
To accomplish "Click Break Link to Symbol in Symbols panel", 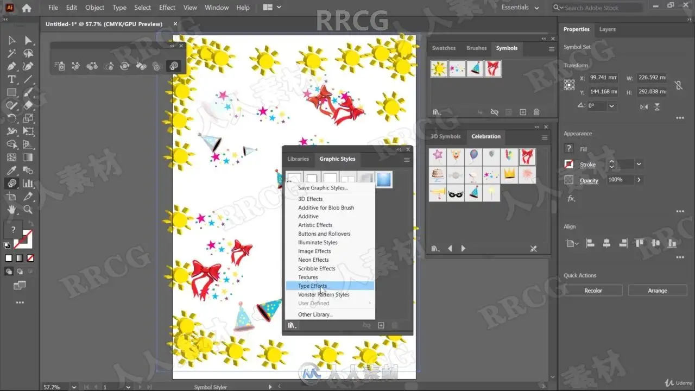I will coord(494,112).
